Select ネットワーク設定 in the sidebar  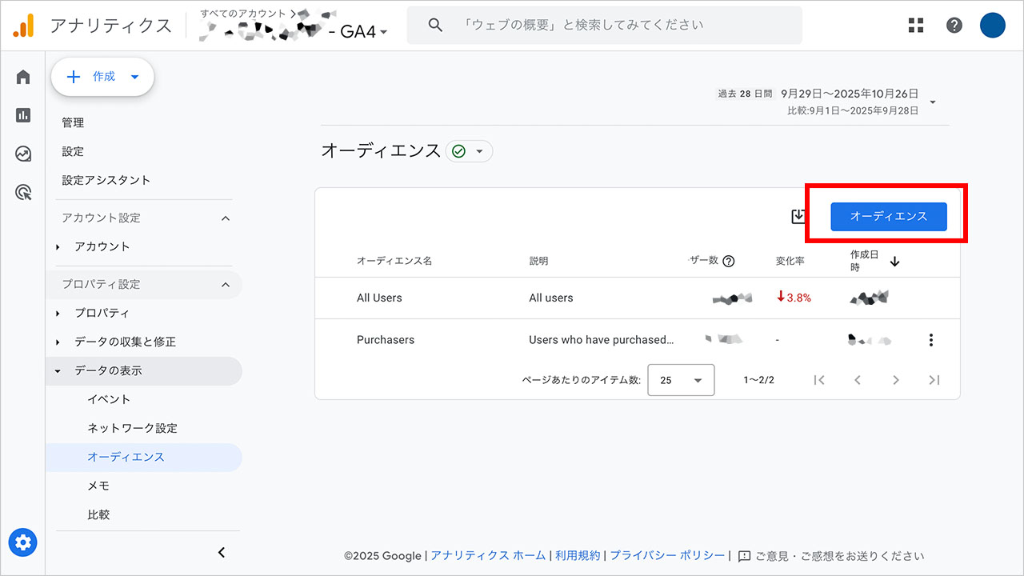[133, 428]
